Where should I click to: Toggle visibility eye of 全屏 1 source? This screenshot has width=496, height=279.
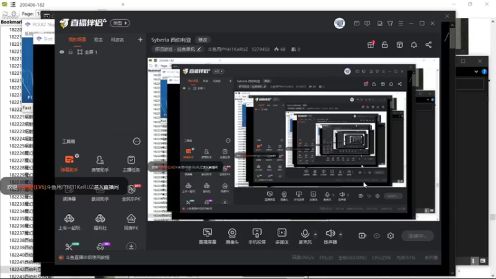click(x=61, y=52)
